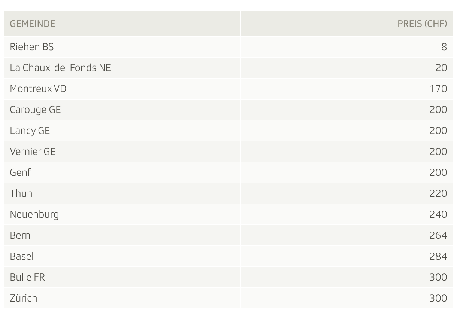Click the Montreux VD entry

pyautogui.click(x=38, y=89)
